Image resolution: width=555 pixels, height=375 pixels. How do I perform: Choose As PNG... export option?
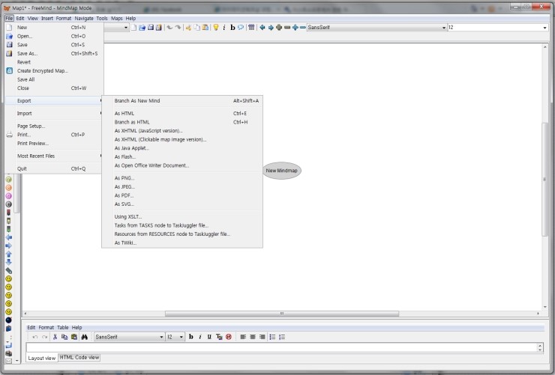124,178
